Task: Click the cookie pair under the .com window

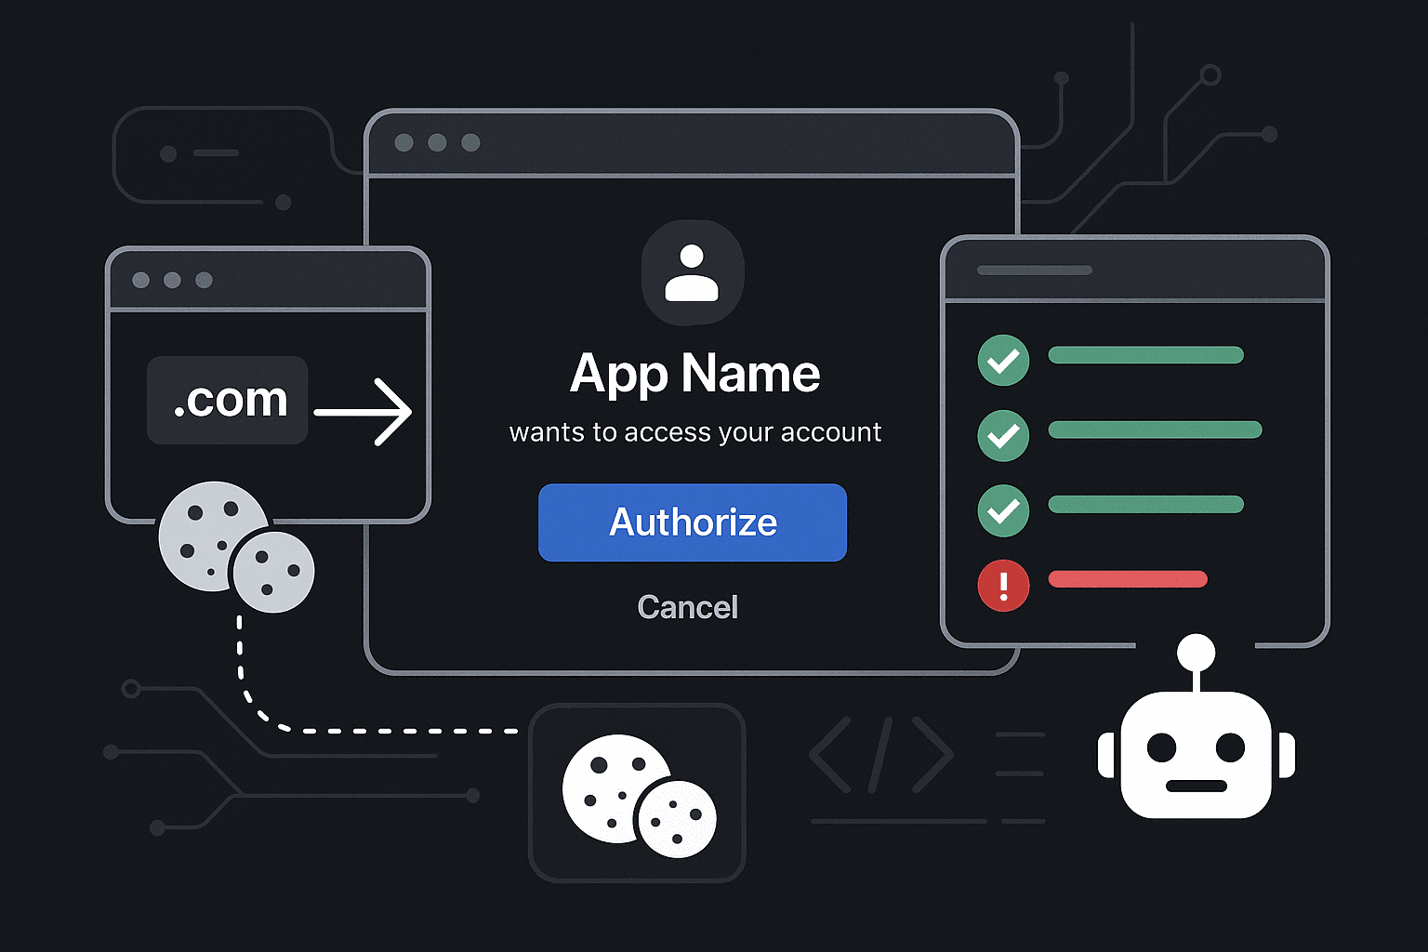Action: click(236, 547)
